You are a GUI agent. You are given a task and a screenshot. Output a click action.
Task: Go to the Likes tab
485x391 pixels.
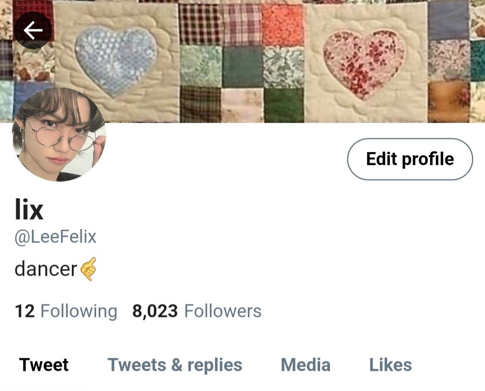click(390, 365)
